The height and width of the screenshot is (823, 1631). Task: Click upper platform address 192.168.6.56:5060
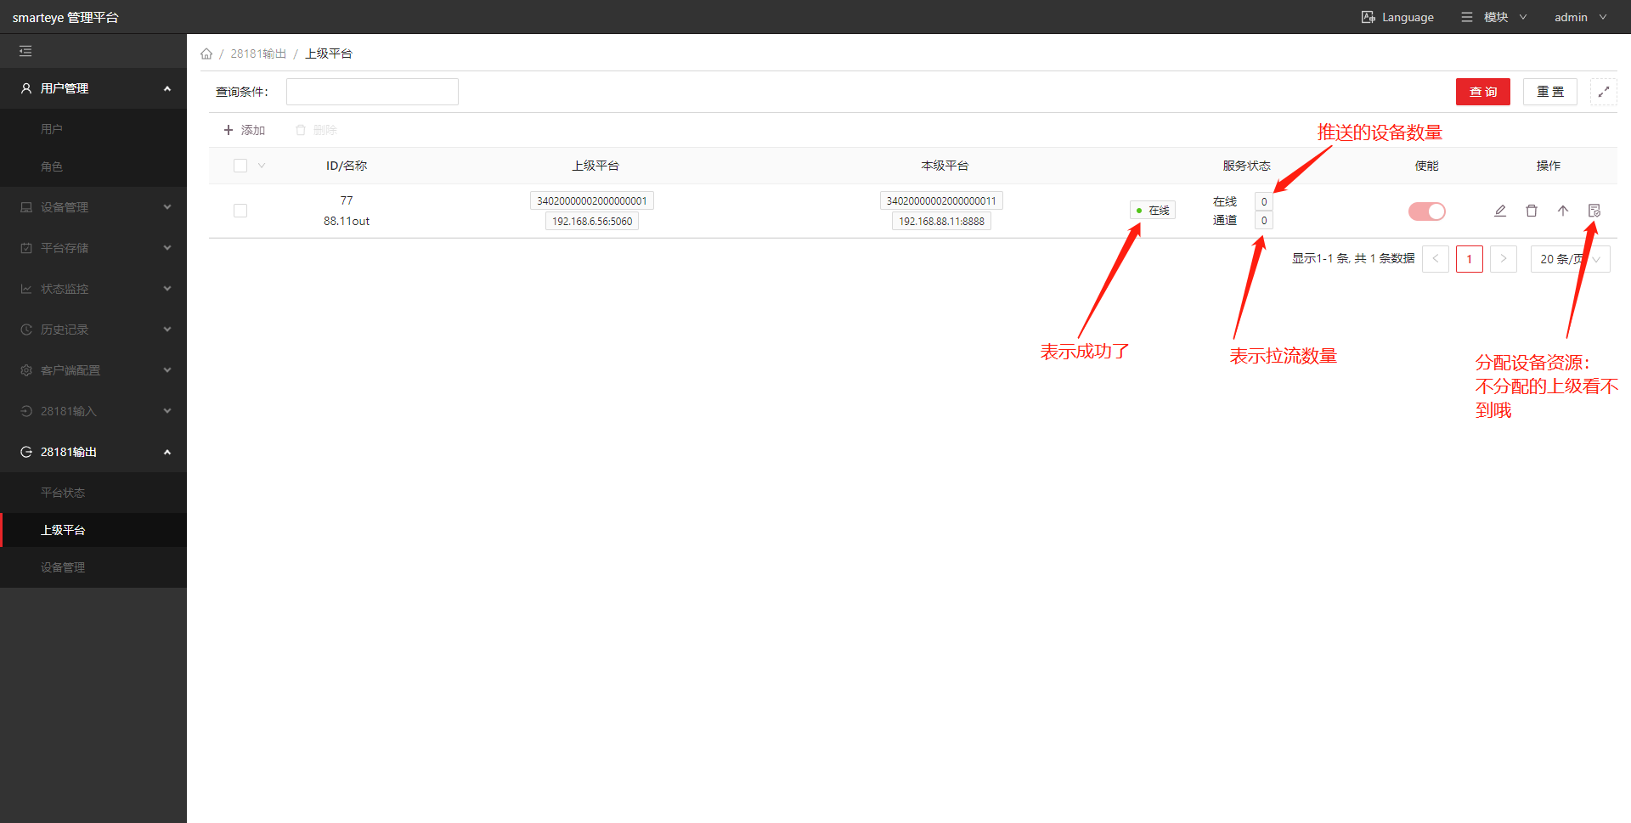pyautogui.click(x=592, y=221)
